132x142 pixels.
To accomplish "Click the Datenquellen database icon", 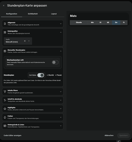I will tap(5, 32).
